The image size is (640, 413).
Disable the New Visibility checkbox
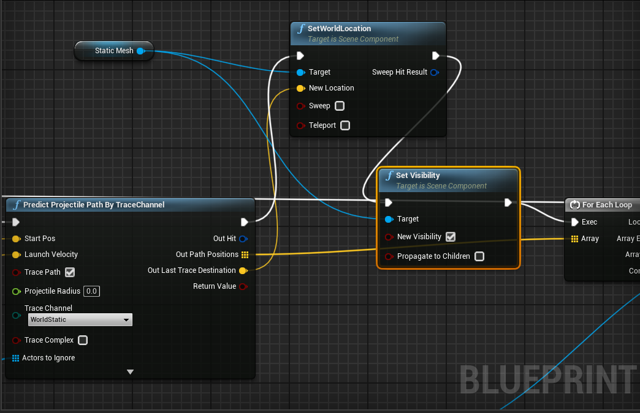[x=451, y=237]
